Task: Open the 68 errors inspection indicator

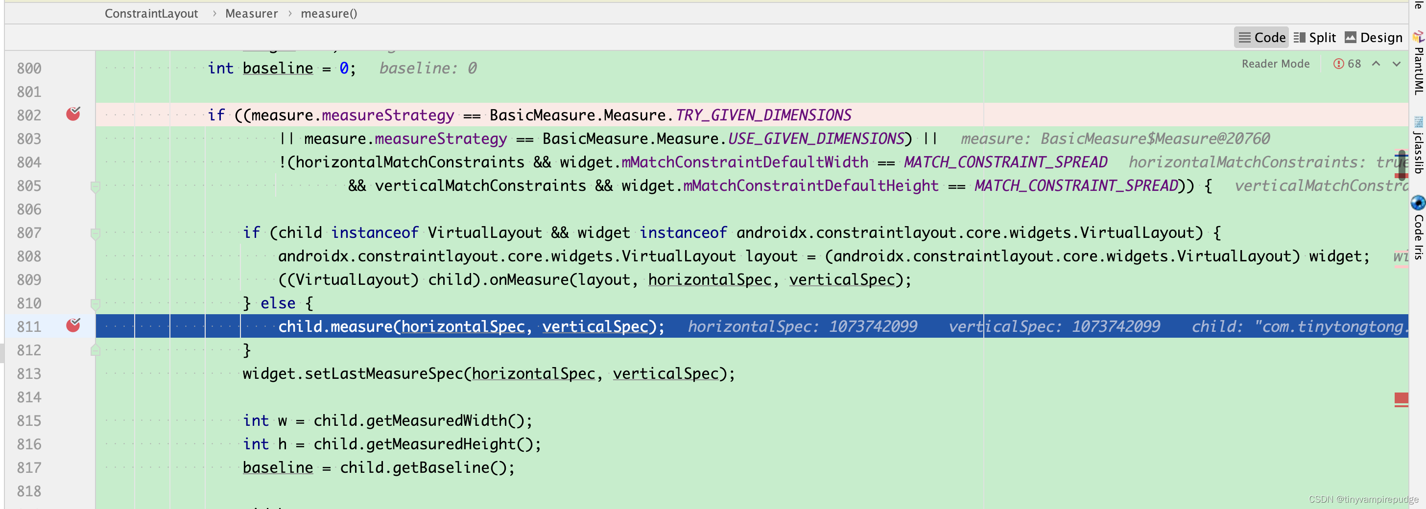Action: [x=1347, y=64]
